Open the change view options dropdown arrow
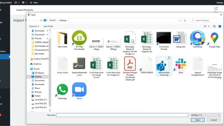This screenshot has height=126, width=224. coord(209,26)
